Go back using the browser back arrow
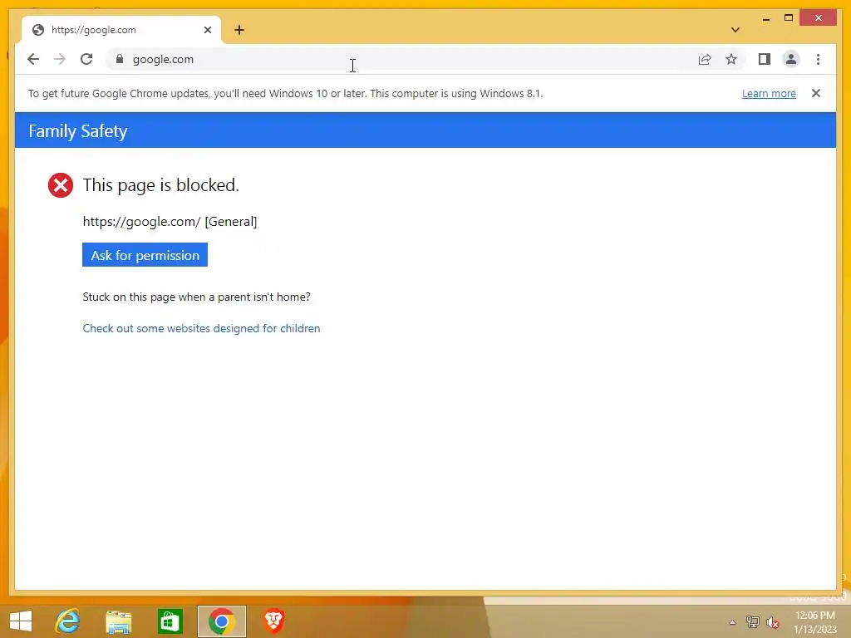Viewport: 851px width, 638px height. [x=33, y=59]
